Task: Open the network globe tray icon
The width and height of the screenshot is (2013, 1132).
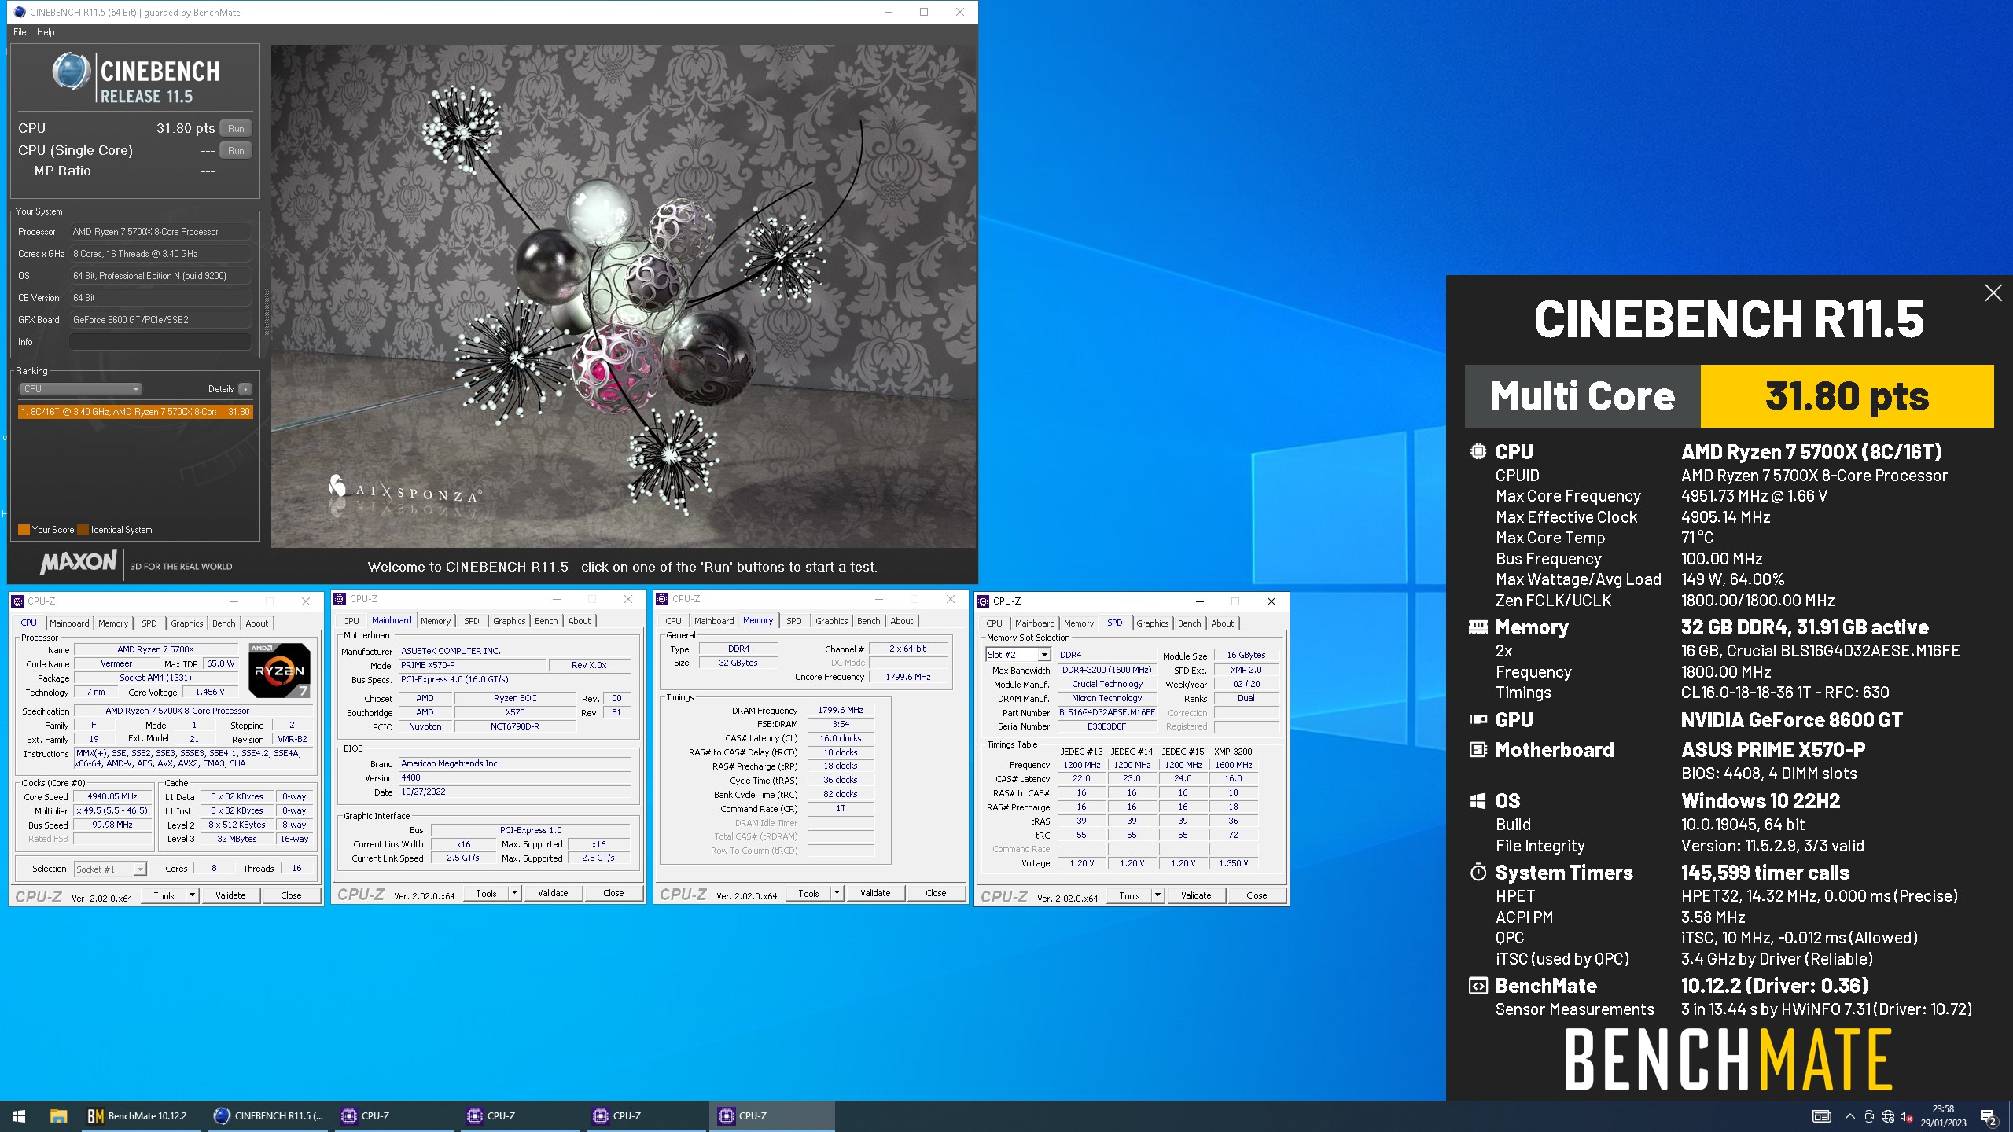Action: pos(1888,1116)
